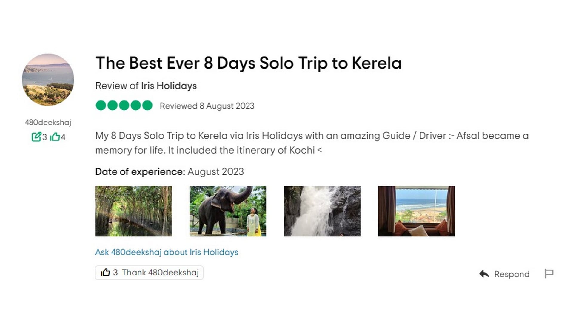The image size is (573, 322).
Task: Click the reply arrow icon next to Respond
Action: coord(483,274)
